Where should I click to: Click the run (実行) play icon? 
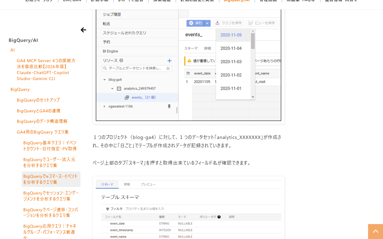tap(191, 23)
